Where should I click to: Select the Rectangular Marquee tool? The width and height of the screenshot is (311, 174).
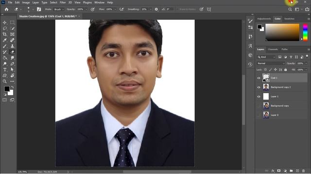[x=12, y=23]
